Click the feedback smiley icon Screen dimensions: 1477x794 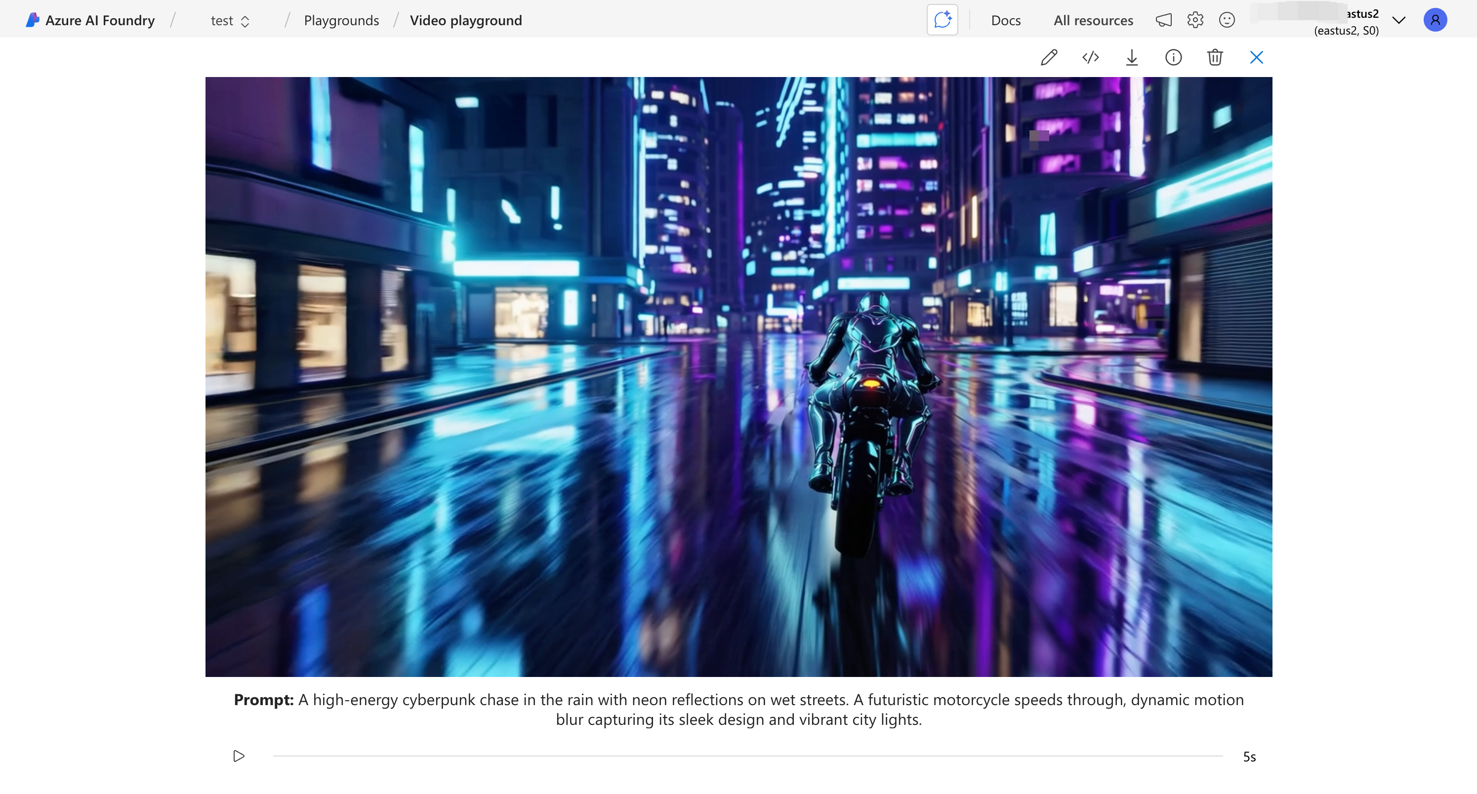pos(1227,20)
